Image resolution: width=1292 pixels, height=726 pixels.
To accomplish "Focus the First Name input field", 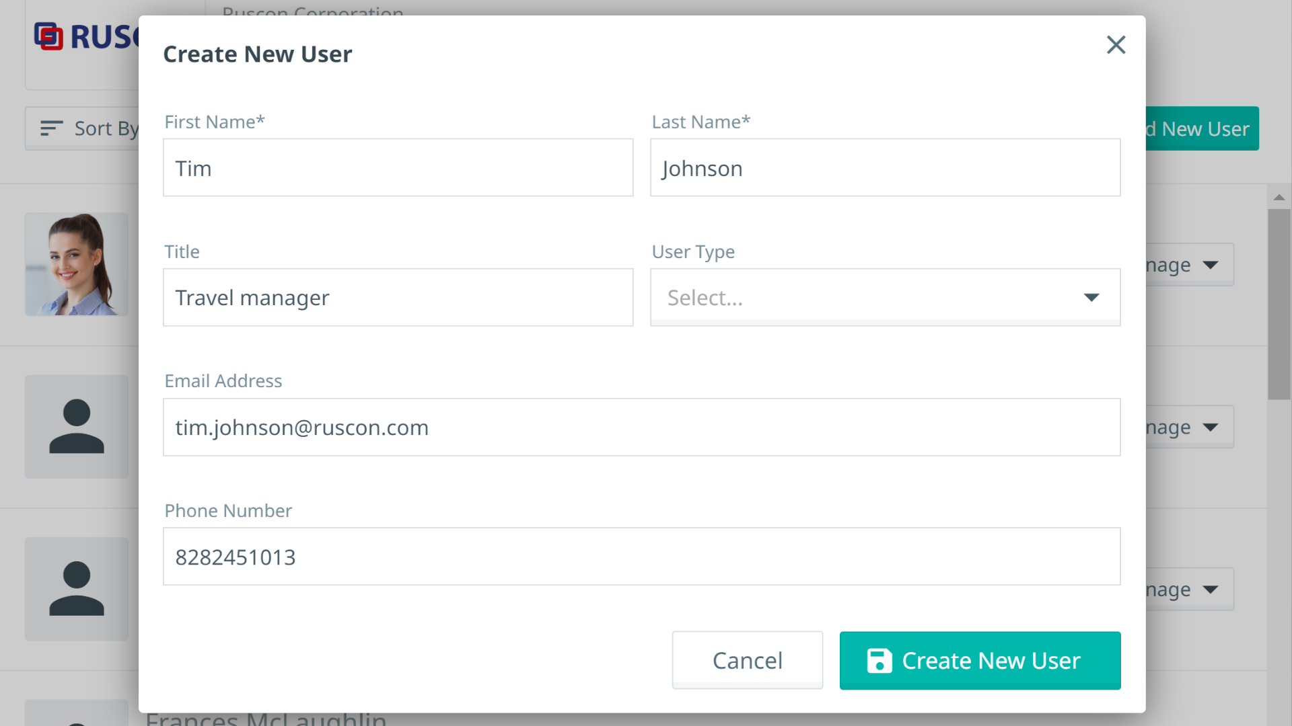I will pyautogui.click(x=398, y=168).
